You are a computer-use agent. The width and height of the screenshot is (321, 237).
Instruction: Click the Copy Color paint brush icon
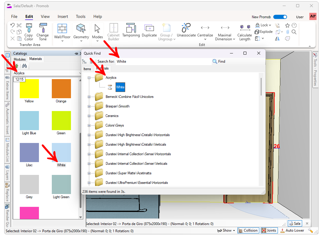(29, 28)
